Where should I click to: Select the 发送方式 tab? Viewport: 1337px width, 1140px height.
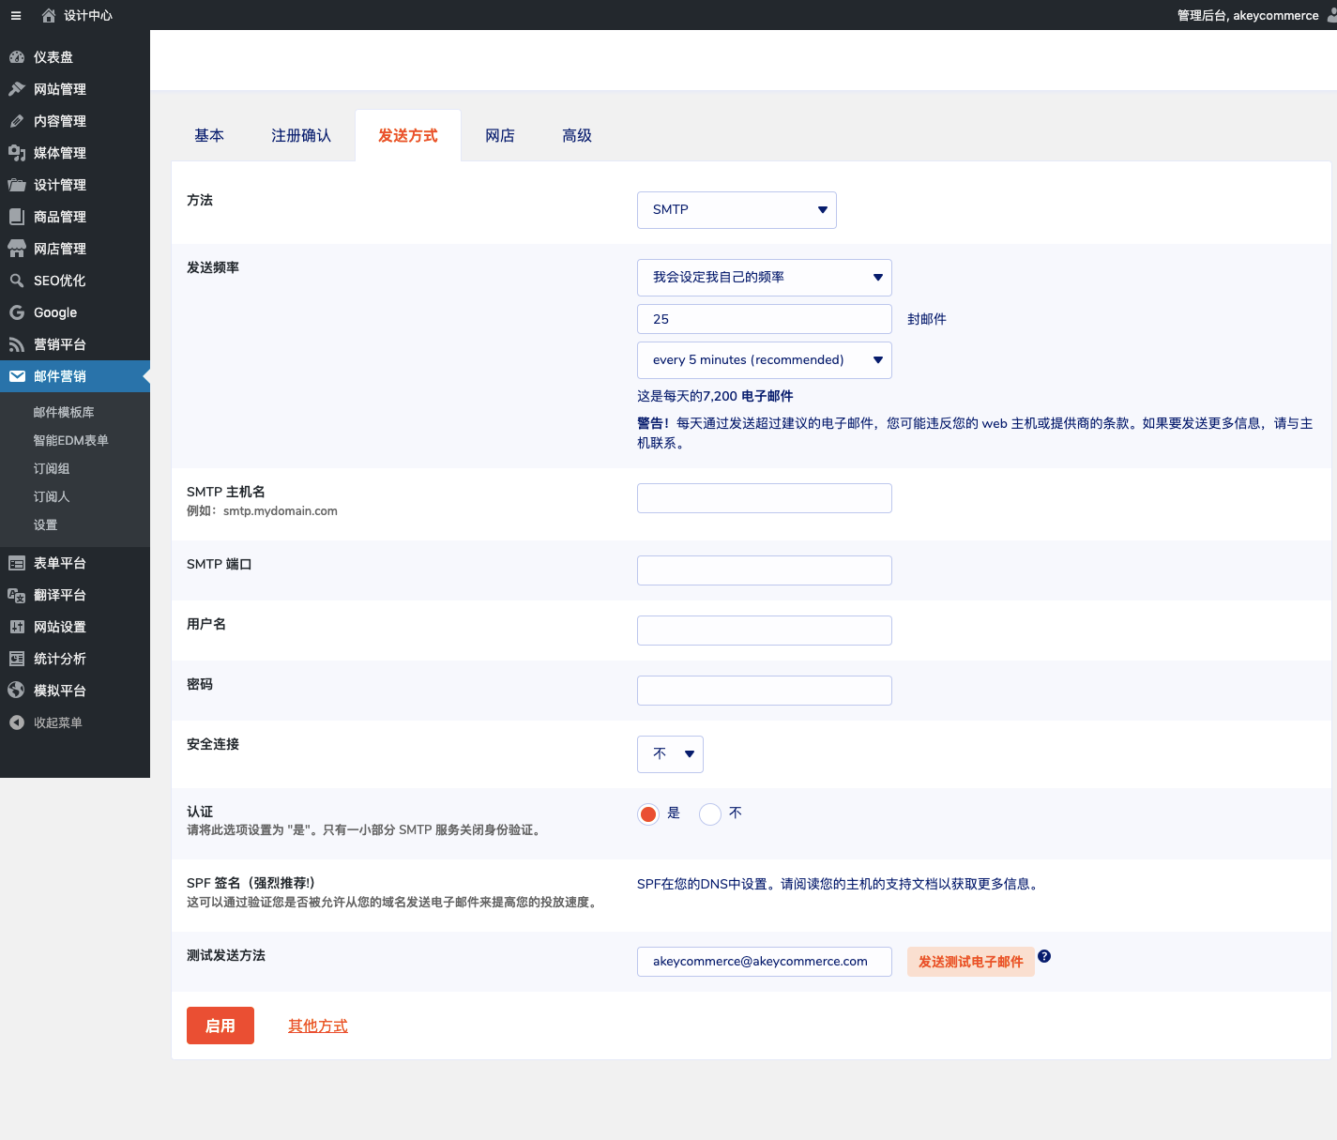pyautogui.click(x=408, y=136)
